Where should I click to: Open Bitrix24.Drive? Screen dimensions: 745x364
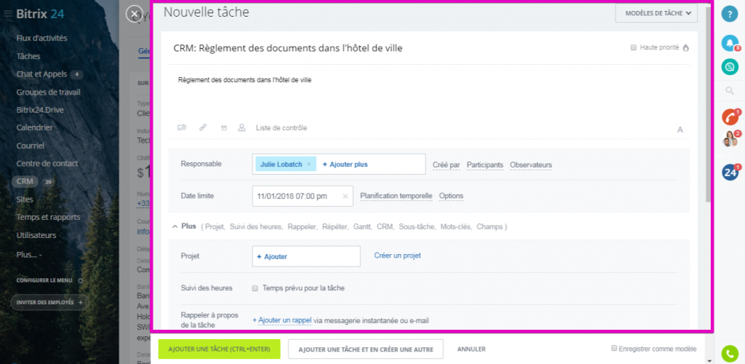pyautogui.click(x=40, y=110)
